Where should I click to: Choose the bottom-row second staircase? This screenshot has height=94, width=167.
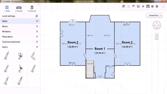[x=20, y=80]
